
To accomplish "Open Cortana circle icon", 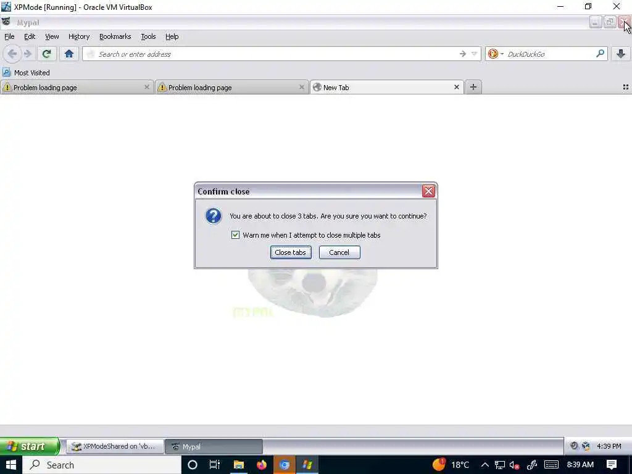I will click(193, 465).
